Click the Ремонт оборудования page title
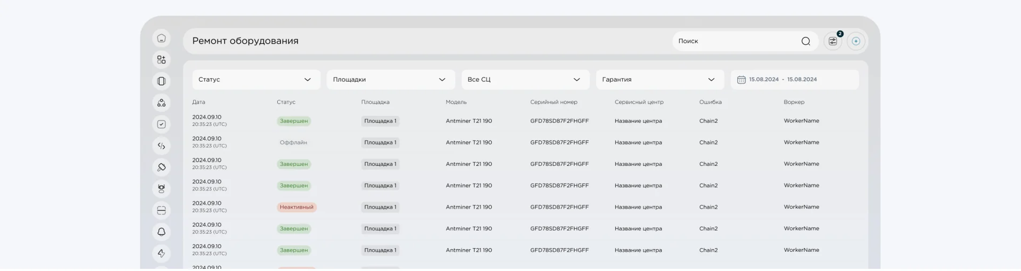 [245, 41]
